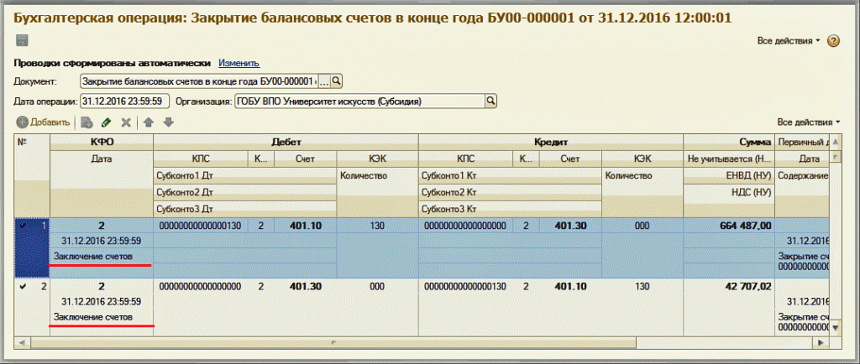
Task: Click Субконто2 Кт header cell
Action: (x=509, y=193)
